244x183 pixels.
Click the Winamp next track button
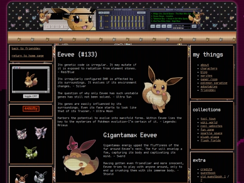66,27
